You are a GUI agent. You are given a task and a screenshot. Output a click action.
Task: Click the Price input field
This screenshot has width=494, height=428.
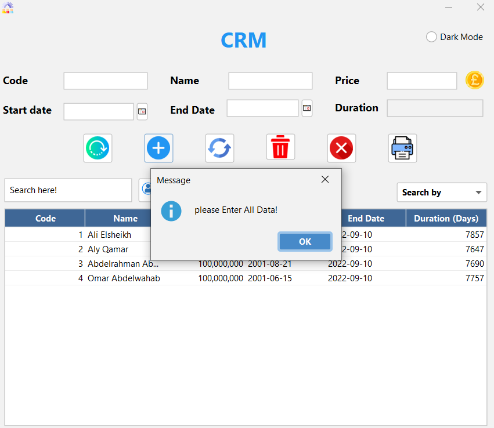(x=422, y=81)
